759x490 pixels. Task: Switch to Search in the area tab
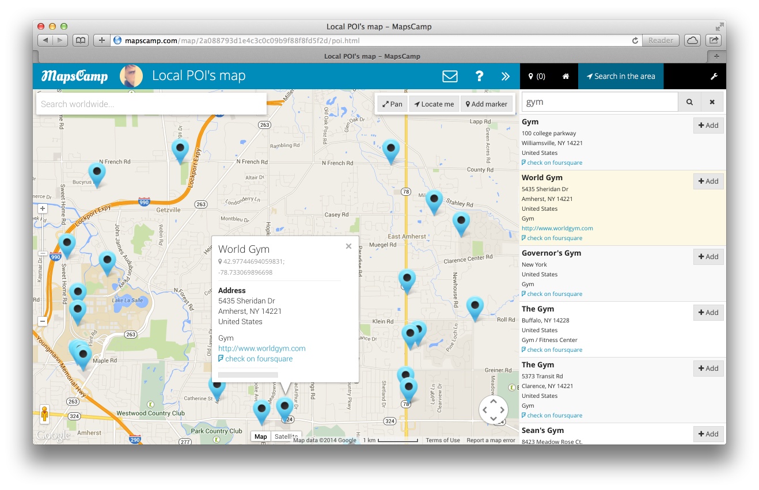tap(620, 76)
